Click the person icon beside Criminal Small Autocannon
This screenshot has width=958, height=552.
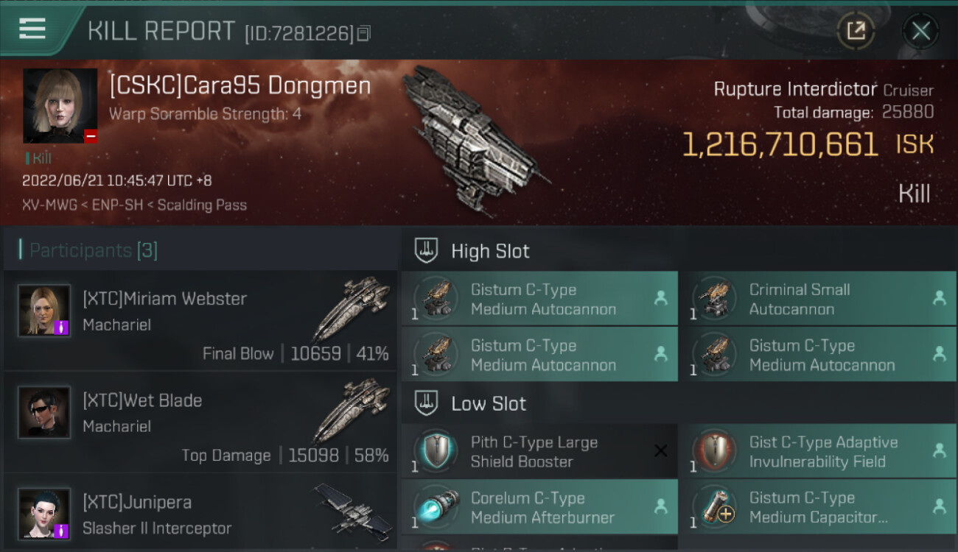tap(939, 298)
